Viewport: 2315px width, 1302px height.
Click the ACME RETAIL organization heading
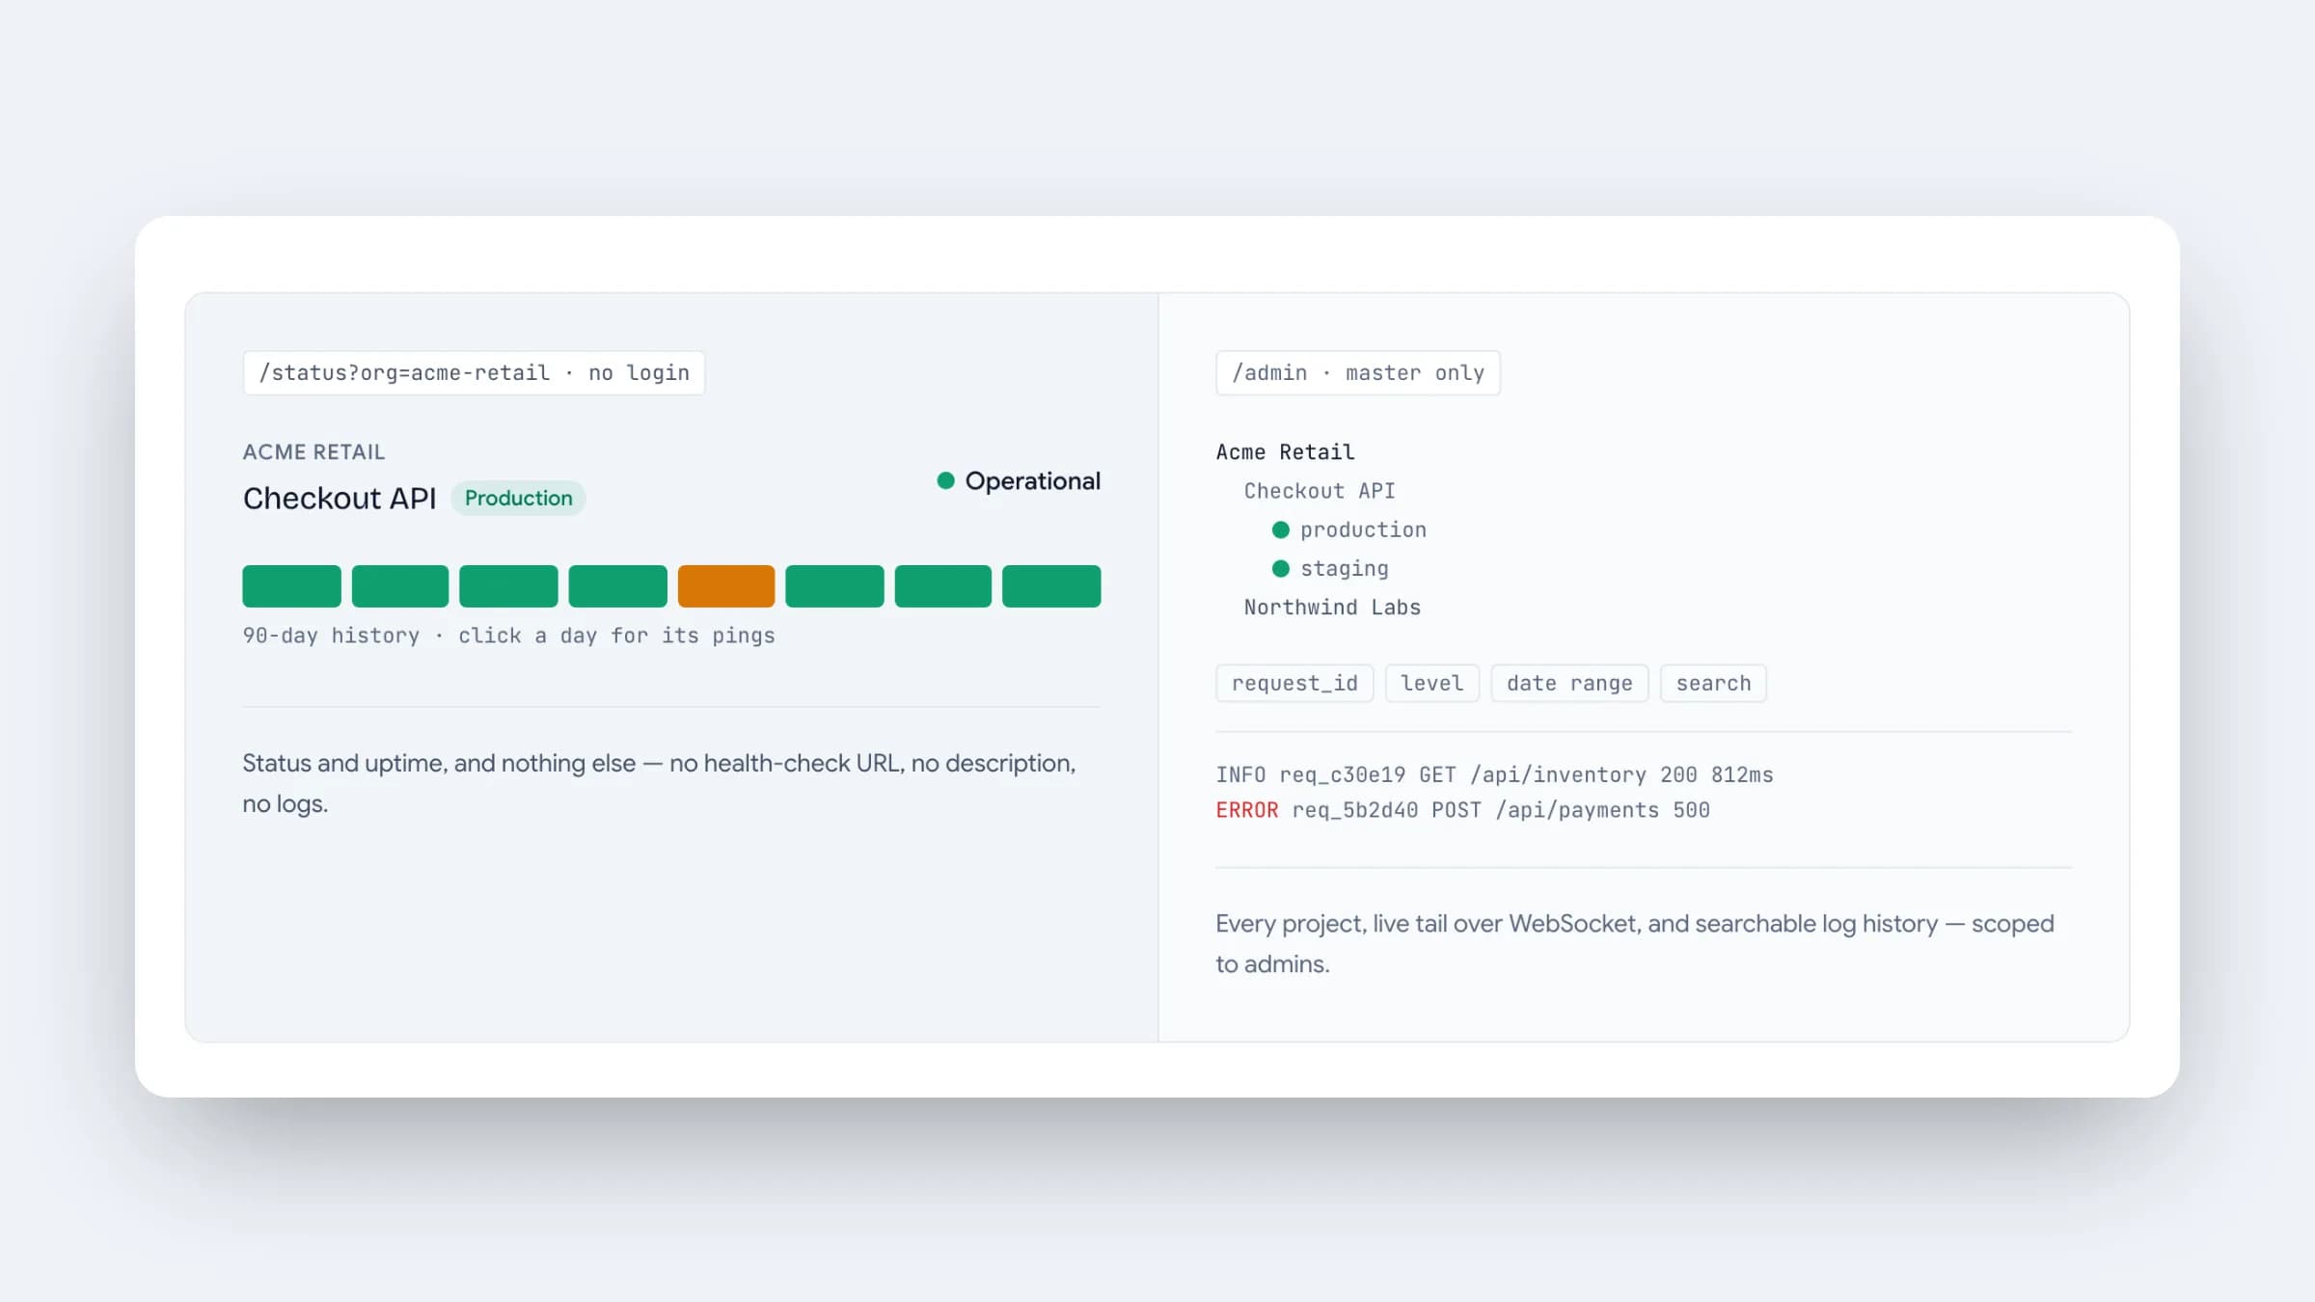313,451
